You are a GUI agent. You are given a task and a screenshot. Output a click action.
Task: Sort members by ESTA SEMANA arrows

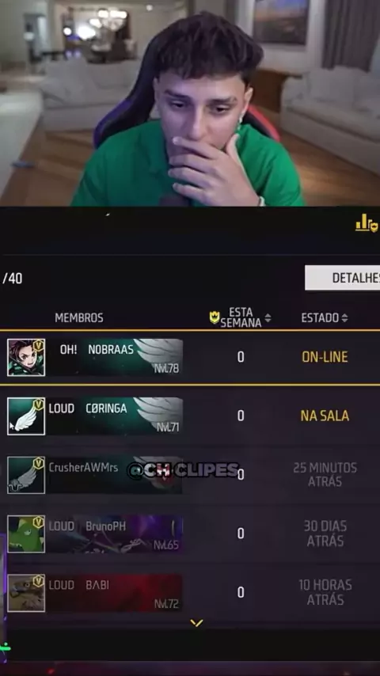click(268, 318)
